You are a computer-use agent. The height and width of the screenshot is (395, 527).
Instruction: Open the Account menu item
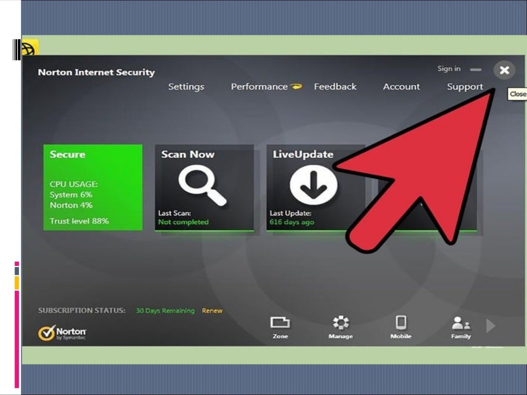coord(401,86)
